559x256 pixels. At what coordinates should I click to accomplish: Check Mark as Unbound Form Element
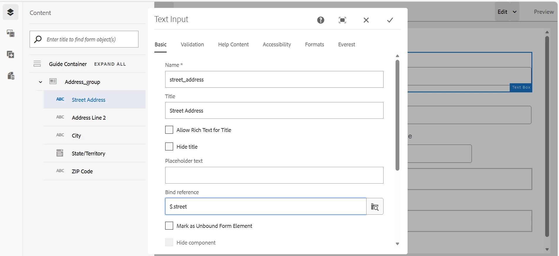pos(169,226)
